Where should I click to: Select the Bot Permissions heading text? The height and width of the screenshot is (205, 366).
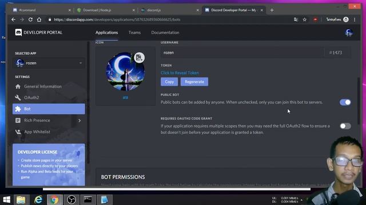(123, 177)
